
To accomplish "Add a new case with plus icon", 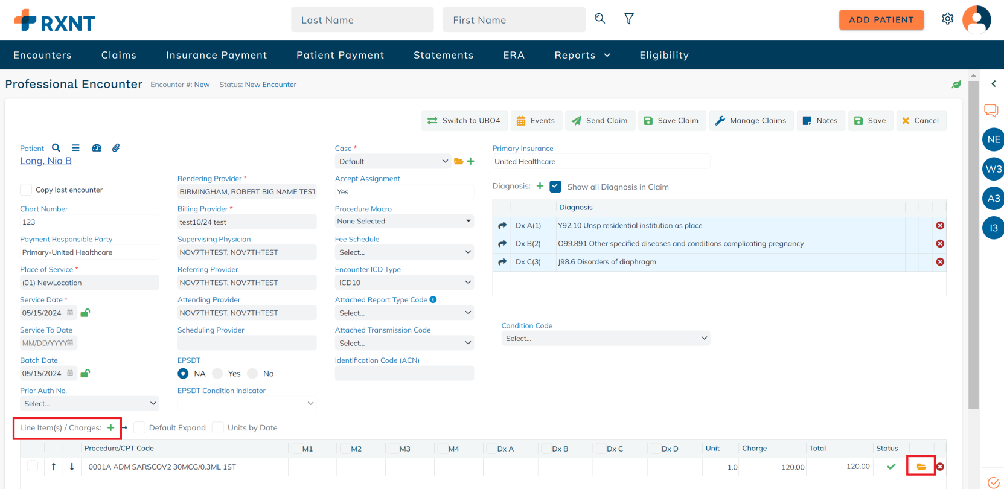I will (471, 161).
